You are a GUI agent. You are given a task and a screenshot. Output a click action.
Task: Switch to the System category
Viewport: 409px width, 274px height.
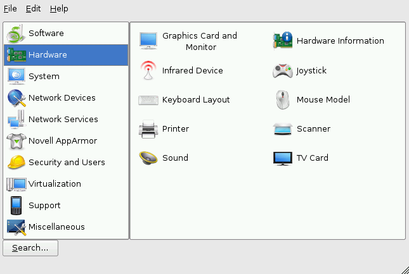pos(44,76)
